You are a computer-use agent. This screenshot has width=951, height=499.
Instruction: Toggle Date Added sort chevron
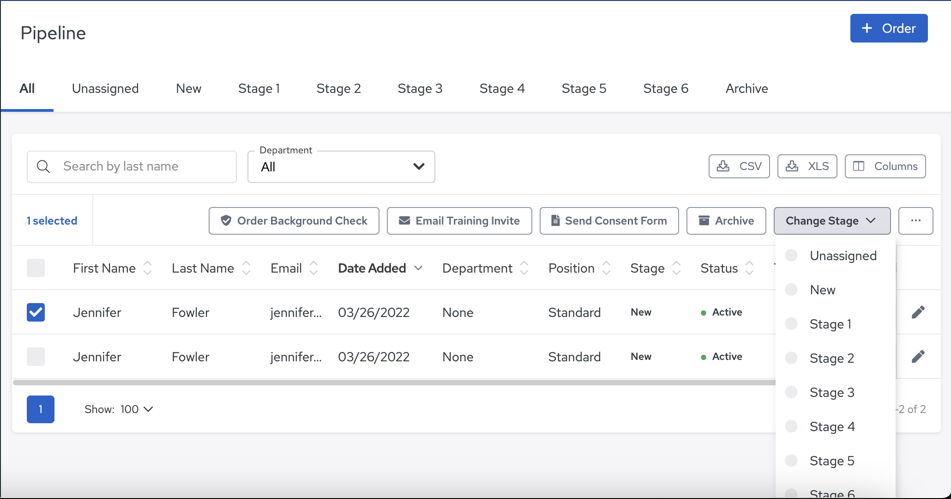(x=418, y=268)
